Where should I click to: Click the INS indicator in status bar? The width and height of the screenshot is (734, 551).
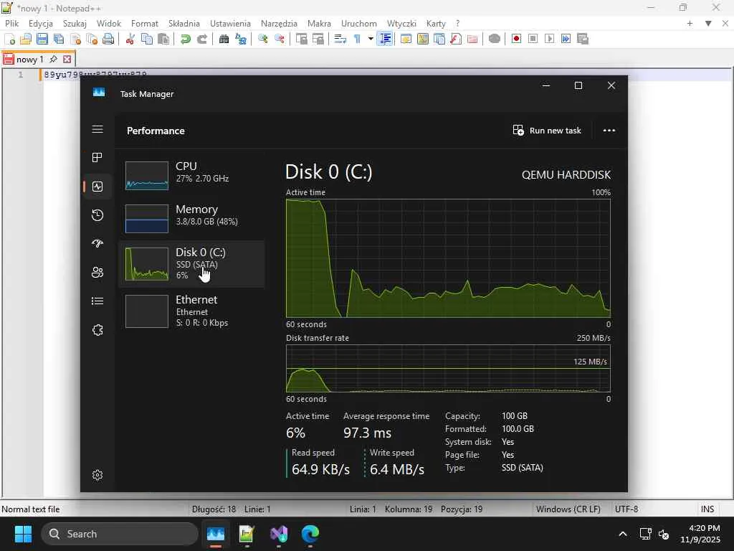click(x=707, y=509)
